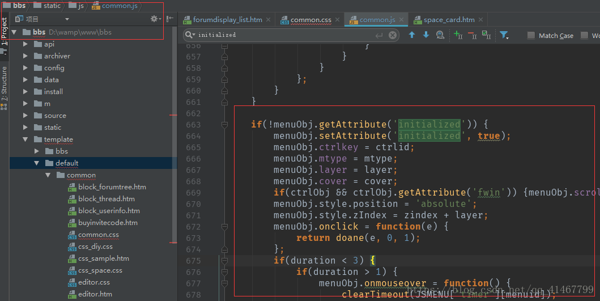Toggle code folding marker at line 663
Image resolution: width=600 pixels, height=301 pixels.
(224, 125)
